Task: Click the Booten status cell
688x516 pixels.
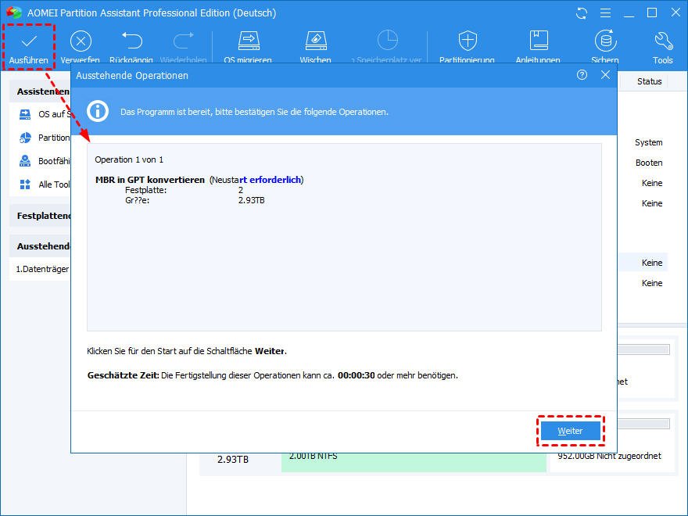Action: click(649, 163)
